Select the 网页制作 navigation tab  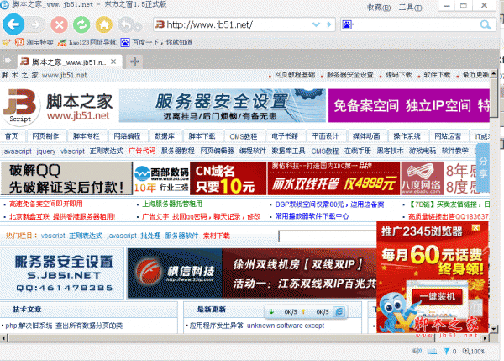pos(45,136)
